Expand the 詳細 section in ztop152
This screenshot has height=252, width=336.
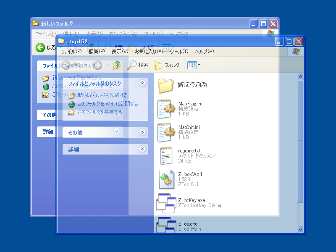142,149
